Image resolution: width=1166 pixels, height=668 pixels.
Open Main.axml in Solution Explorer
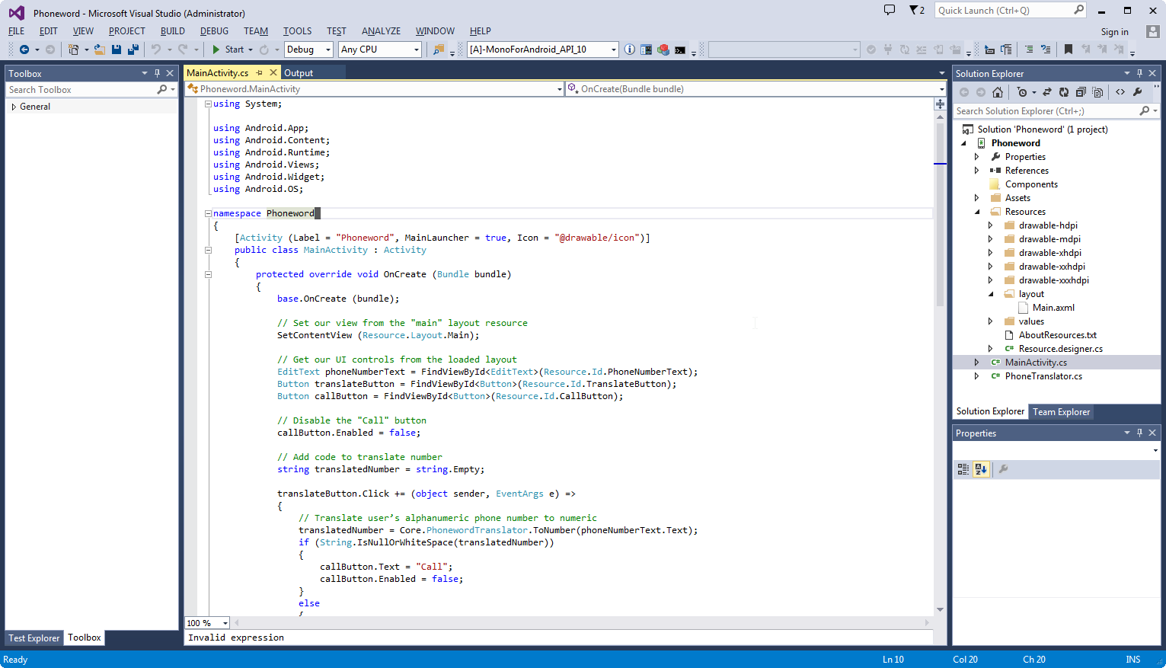tap(1053, 308)
